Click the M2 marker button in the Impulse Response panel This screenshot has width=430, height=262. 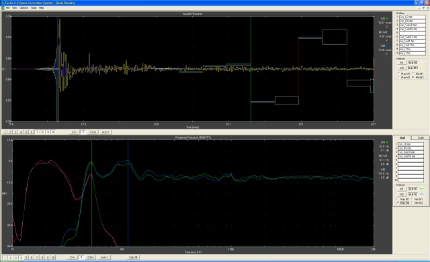tap(402, 68)
